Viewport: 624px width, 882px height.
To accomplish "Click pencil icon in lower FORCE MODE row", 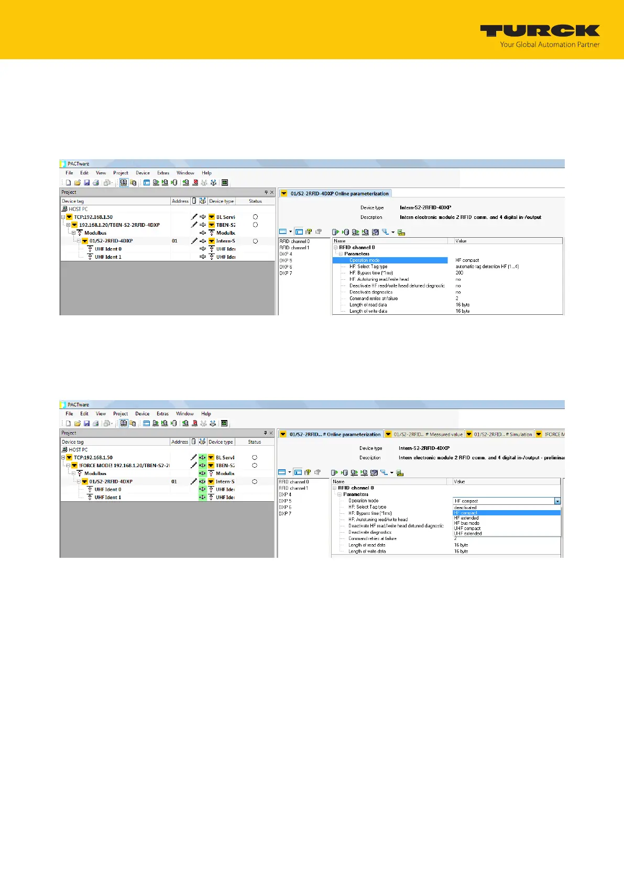I will pyautogui.click(x=194, y=465).
